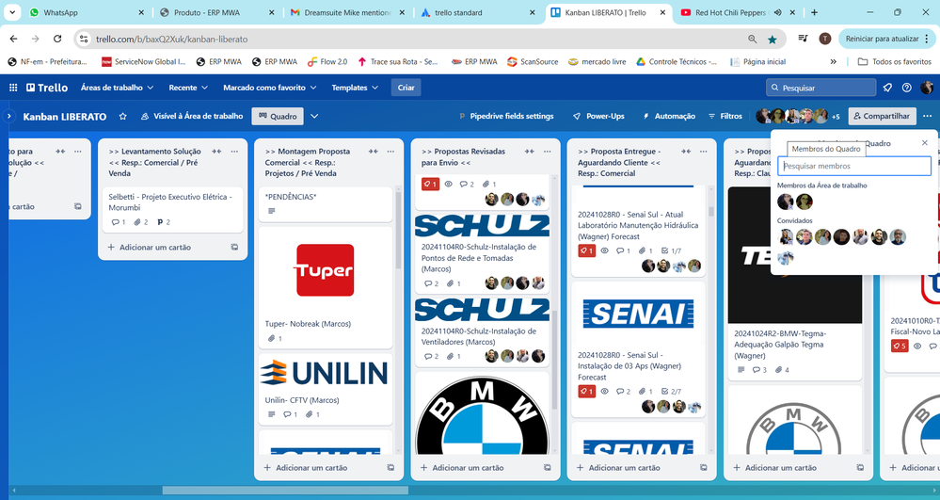Close the Membros do Quadro popup

924,143
